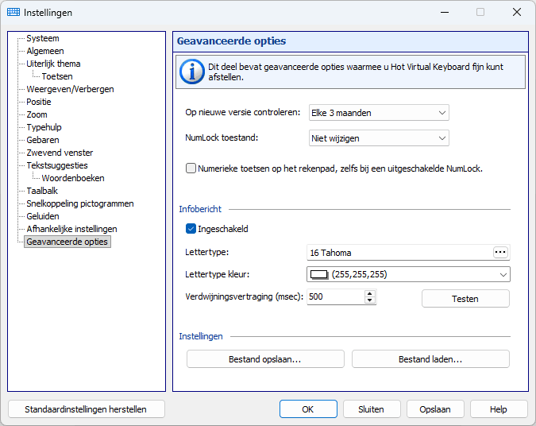Open Help from the bottom button

[499, 409]
